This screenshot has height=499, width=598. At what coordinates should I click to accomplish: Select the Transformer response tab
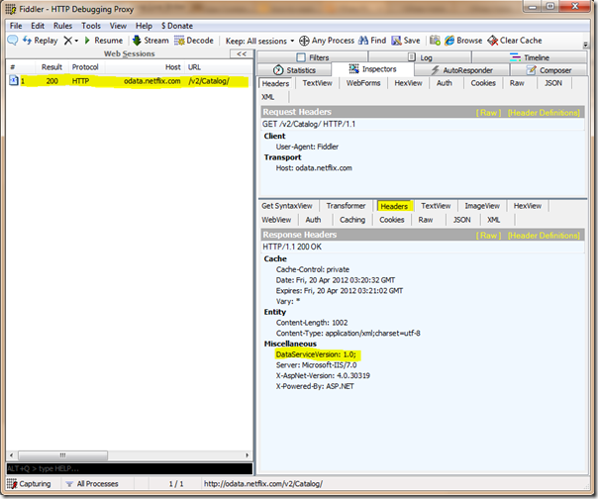click(x=346, y=206)
